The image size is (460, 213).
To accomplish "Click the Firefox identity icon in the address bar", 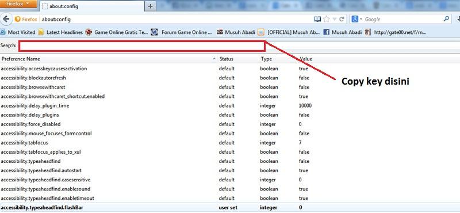I will pyautogui.click(x=26, y=20).
